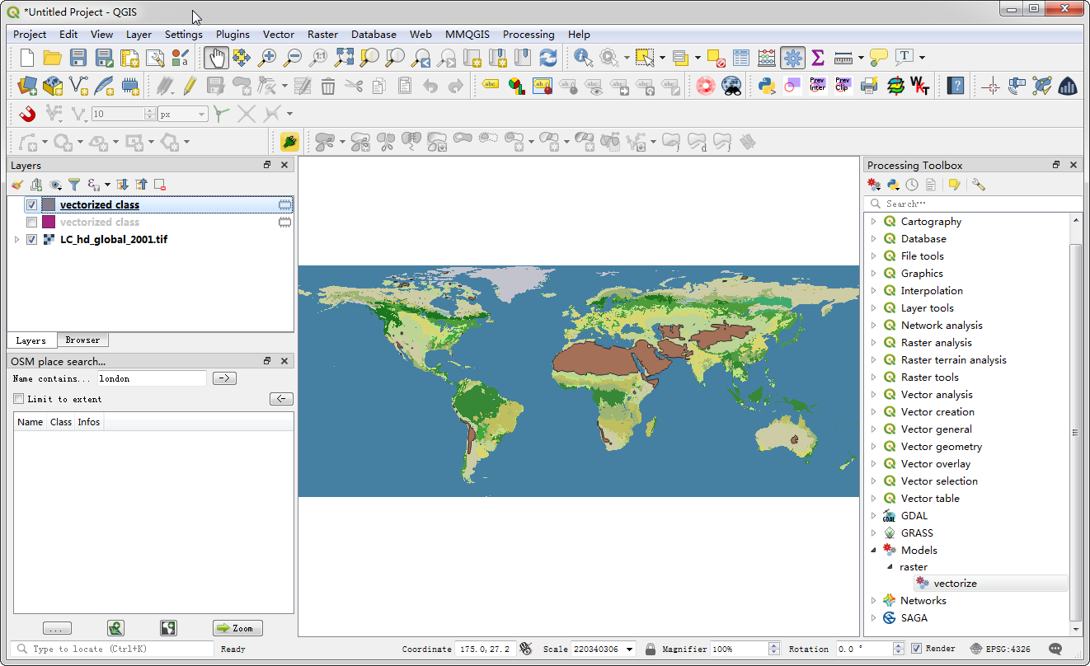Toggle the scale lock padlock icon

coord(651,650)
